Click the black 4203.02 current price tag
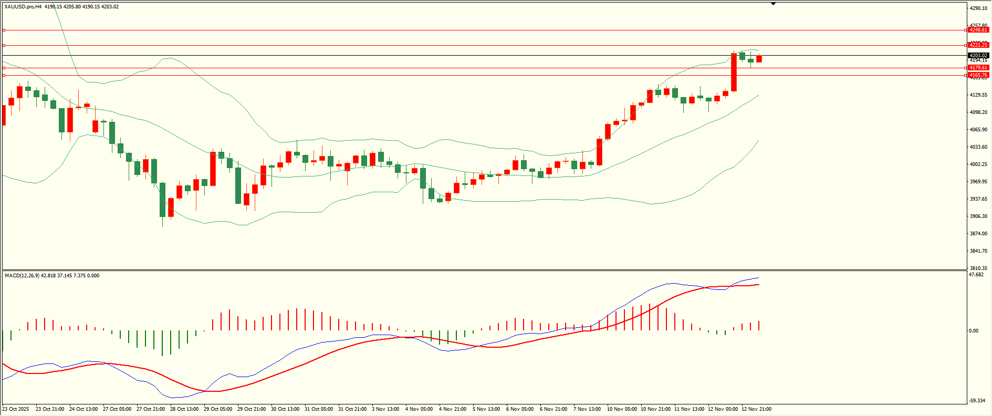The image size is (992, 416). pos(978,55)
